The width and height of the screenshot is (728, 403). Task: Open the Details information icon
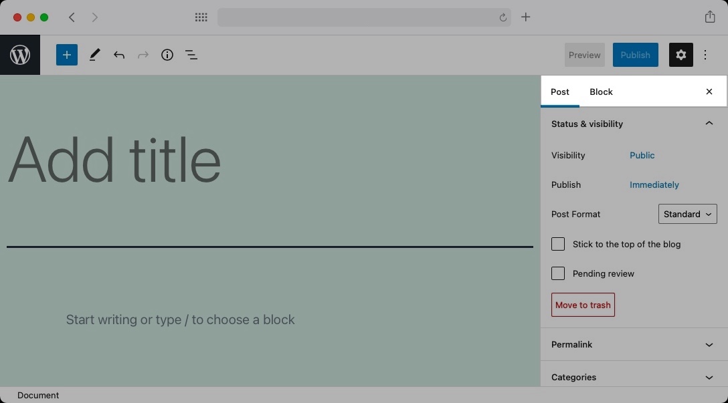pyautogui.click(x=167, y=55)
